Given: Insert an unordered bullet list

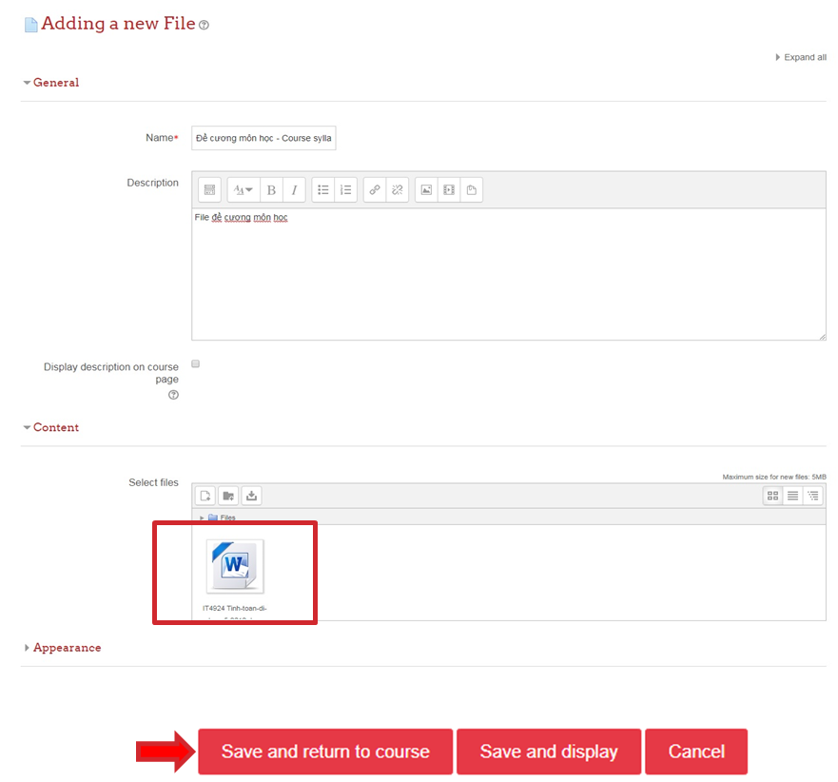Looking at the screenshot, I should pyautogui.click(x=323, y=190).
